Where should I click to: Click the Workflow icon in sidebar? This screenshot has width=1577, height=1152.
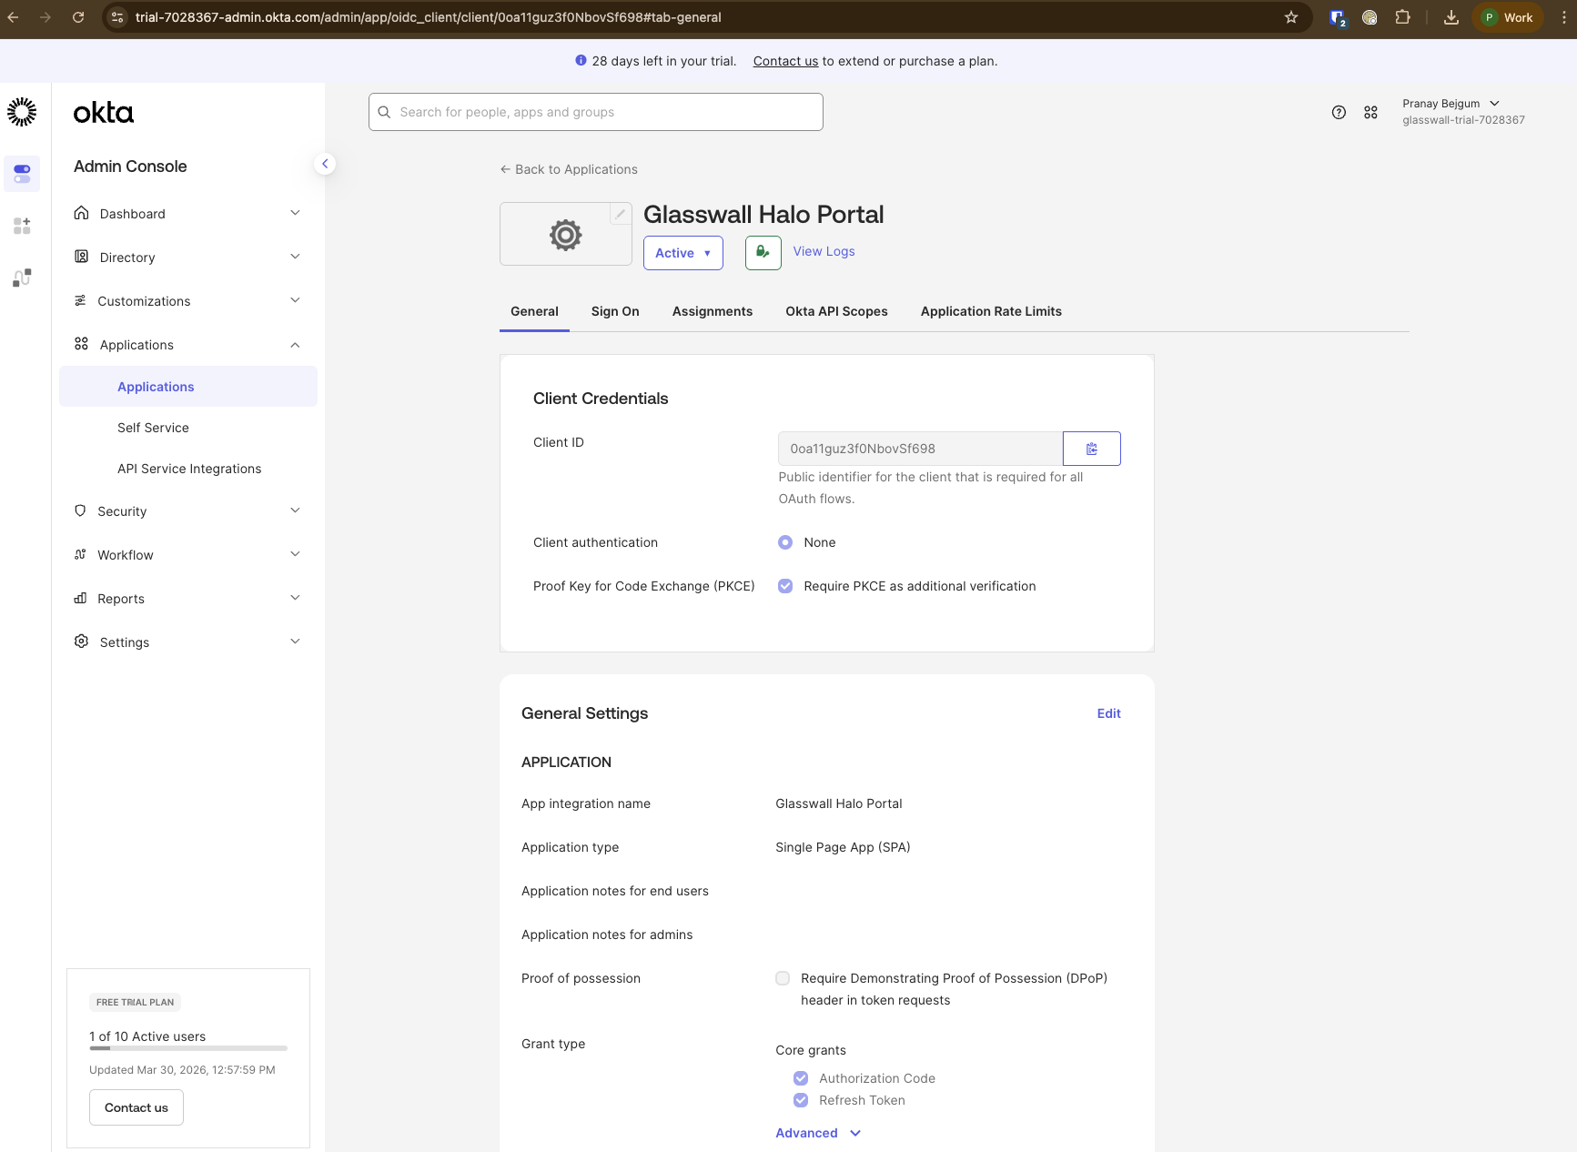80,554
